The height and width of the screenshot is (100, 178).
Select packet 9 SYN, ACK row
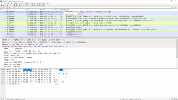point(89,30)
